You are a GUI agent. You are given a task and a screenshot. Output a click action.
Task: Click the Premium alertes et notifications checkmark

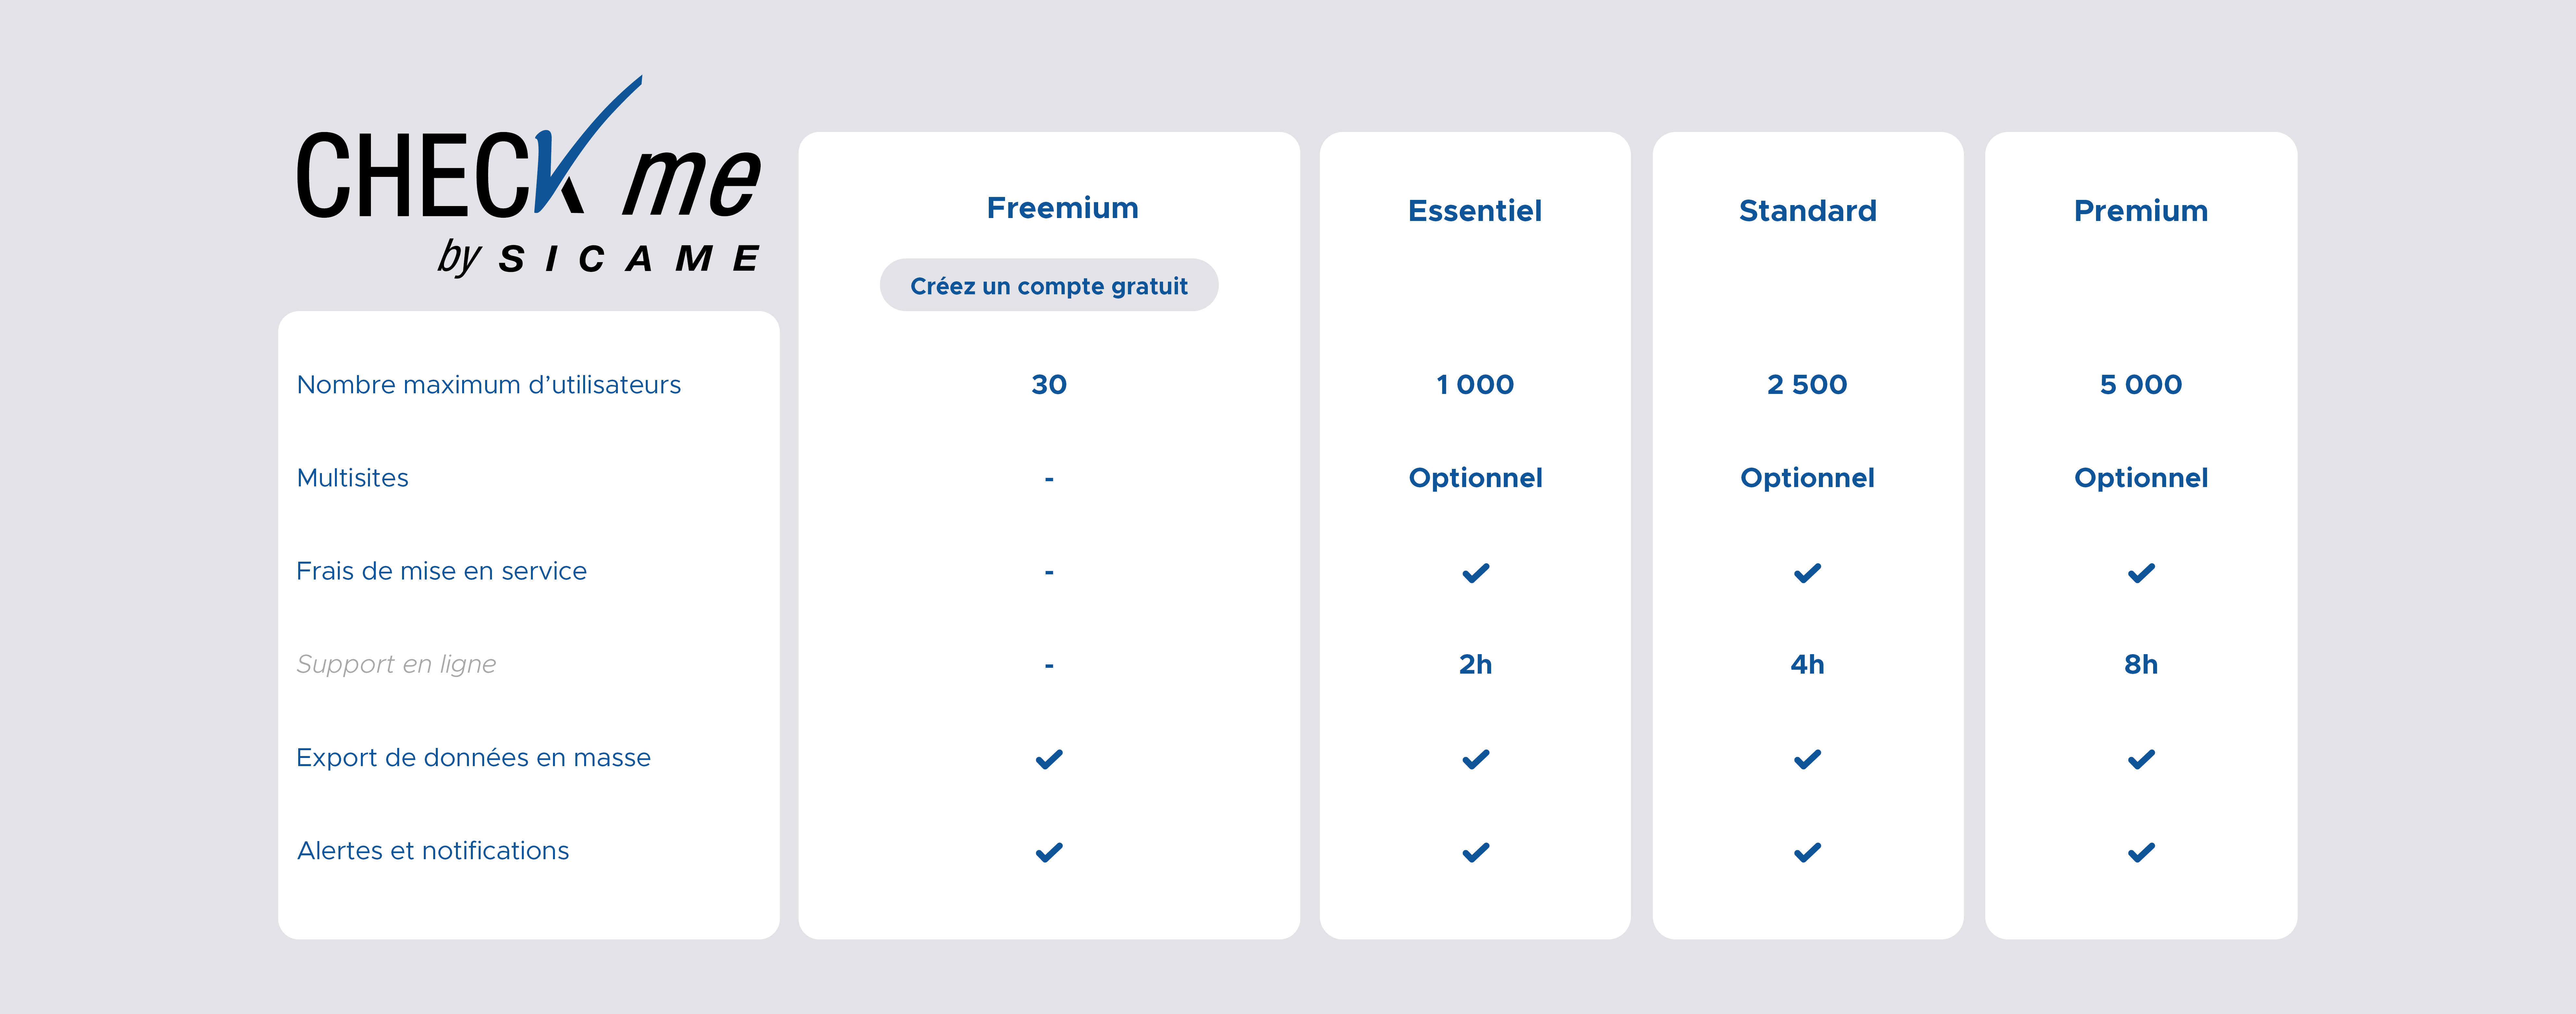tap(2141, 852)
